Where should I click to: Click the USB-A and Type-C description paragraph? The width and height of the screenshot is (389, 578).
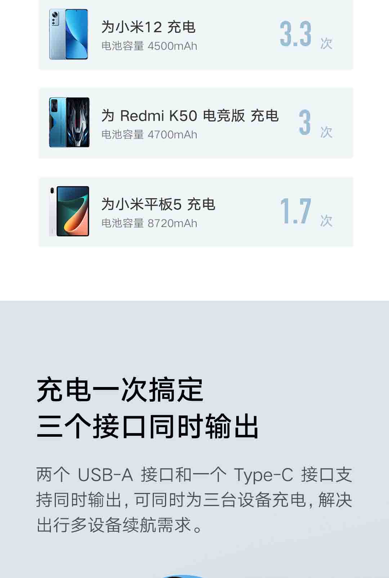(194, 500)
